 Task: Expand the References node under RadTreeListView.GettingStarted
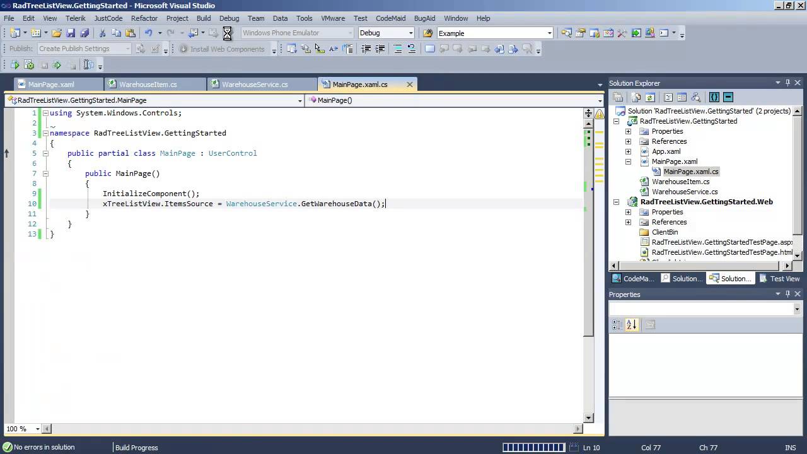[x=628, y=141]
